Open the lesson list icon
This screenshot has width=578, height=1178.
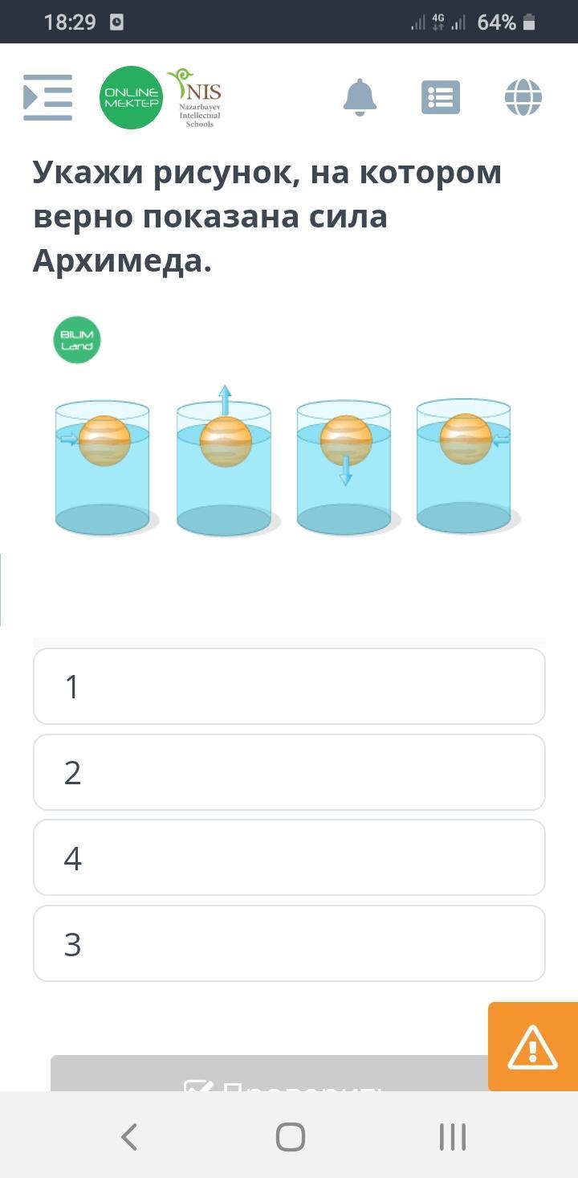(x=441, y=97)
